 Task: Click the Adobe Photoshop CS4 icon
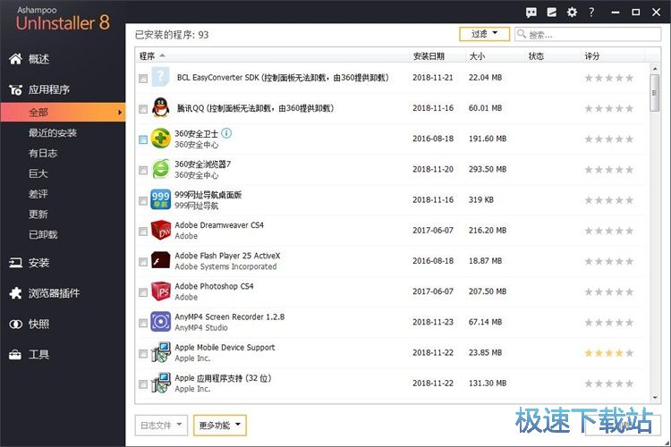point(160,291)
